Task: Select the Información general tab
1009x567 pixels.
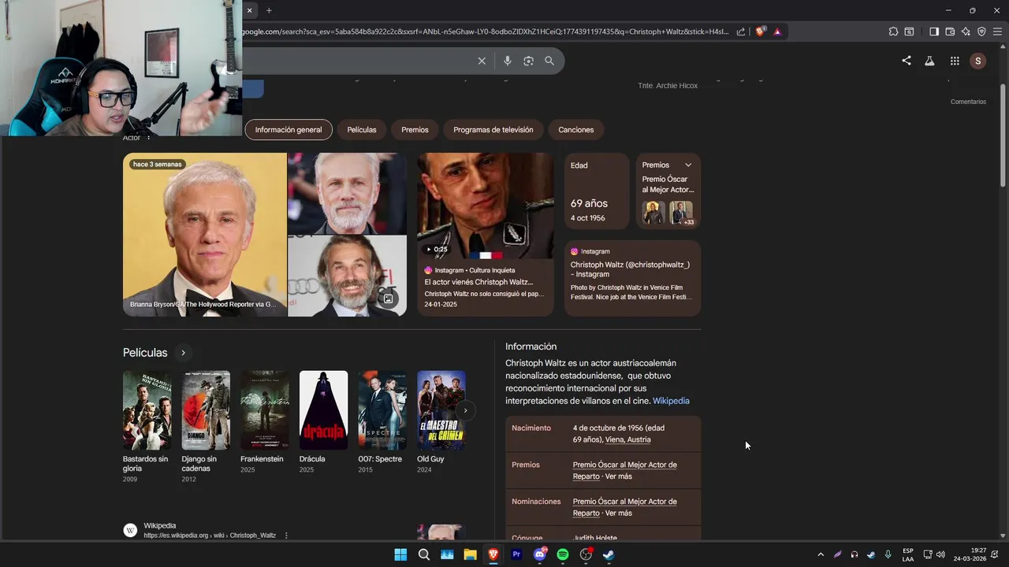Action: 289,130
